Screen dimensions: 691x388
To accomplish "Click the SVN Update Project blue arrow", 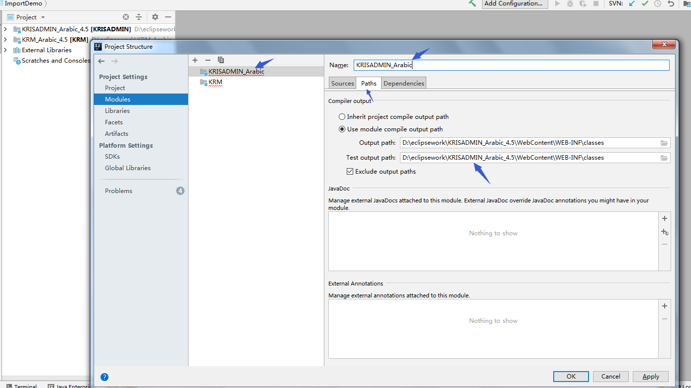I will [632, 3].
